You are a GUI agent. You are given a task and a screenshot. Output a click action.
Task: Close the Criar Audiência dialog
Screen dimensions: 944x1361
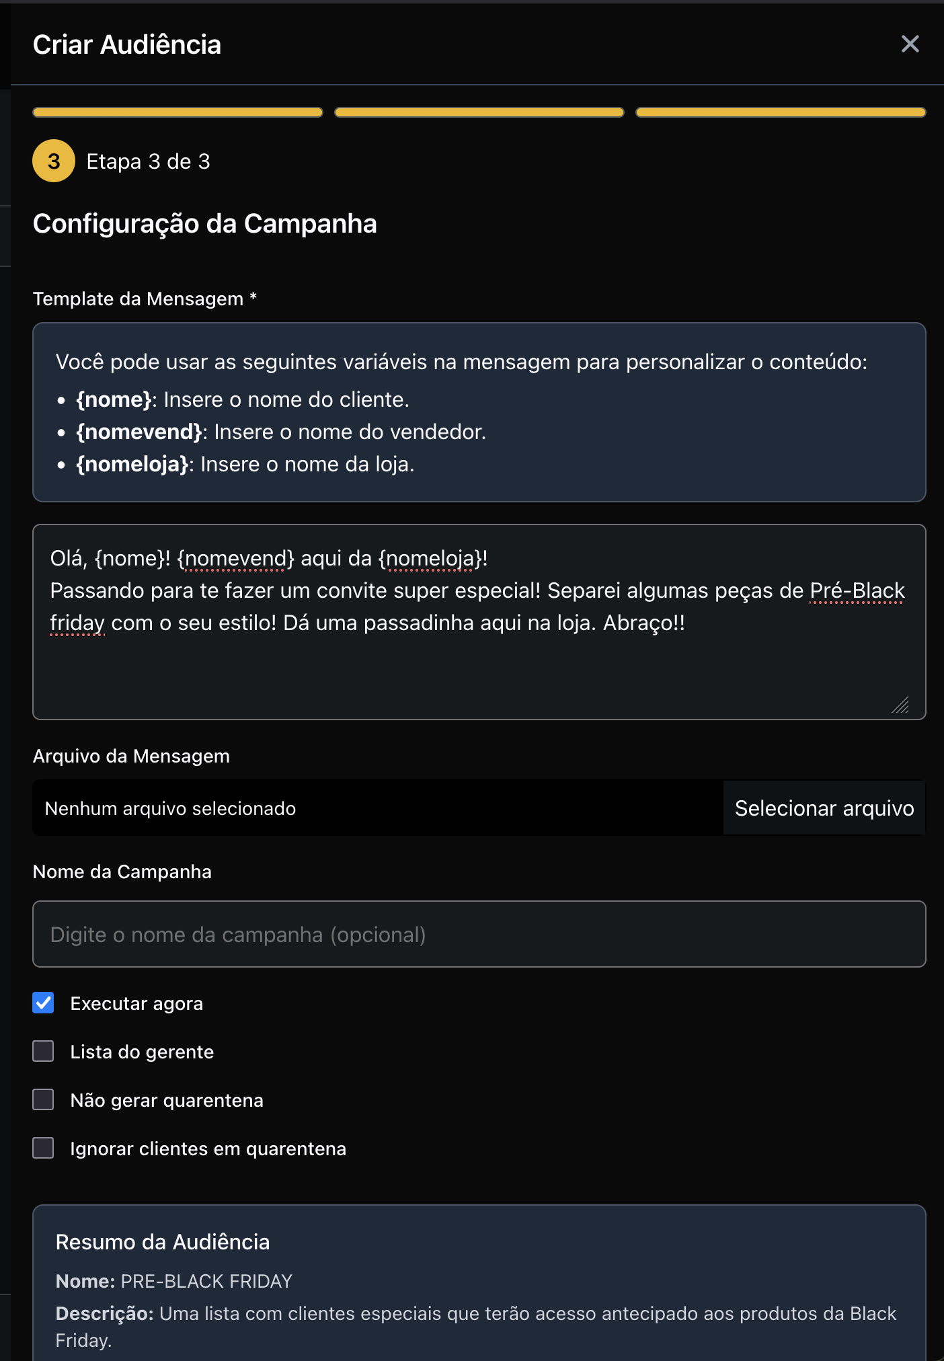click(x=910, y=44)
